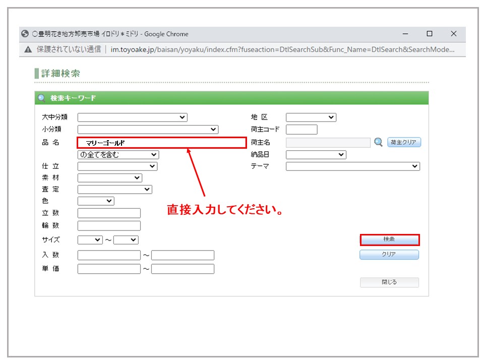The width and height of the screenshot is (484, 363).
Task: Focus the 品名 text field
Action: (161, 143)
